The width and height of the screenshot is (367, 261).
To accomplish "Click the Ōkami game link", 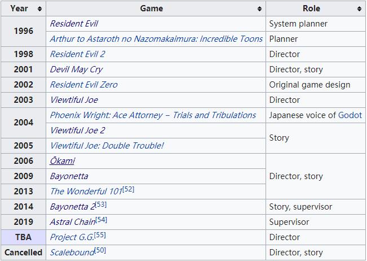I will pyautogui.click(x=62, y=161).
